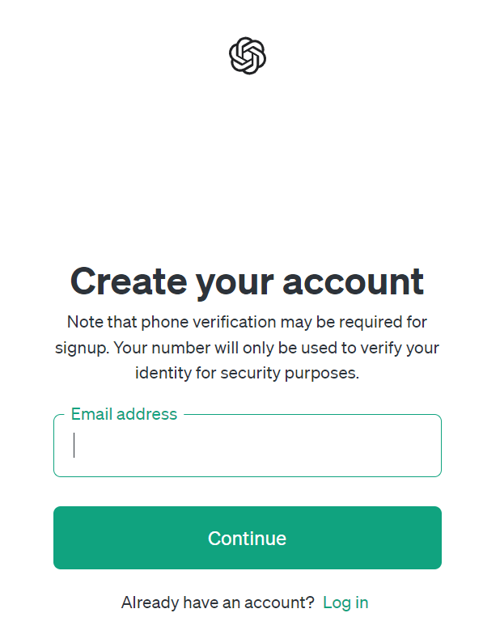Click the words 'security purposes' in the note
The width and height of the screenshot is (483, 630).
click(290, 374)
